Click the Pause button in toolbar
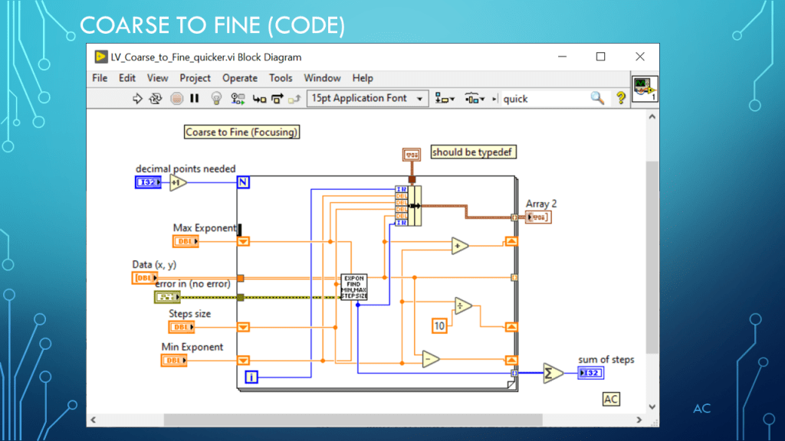785x441 pixels. 195,99
